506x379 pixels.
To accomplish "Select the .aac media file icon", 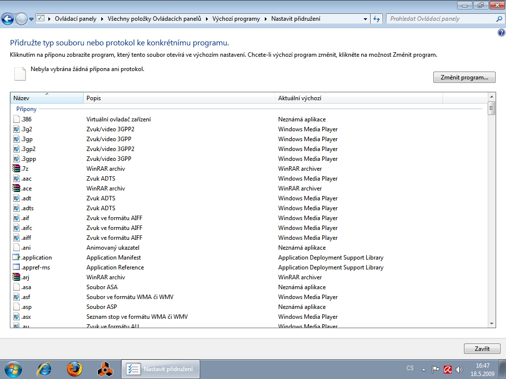I will pyautogui.click(x=16, y=179).
